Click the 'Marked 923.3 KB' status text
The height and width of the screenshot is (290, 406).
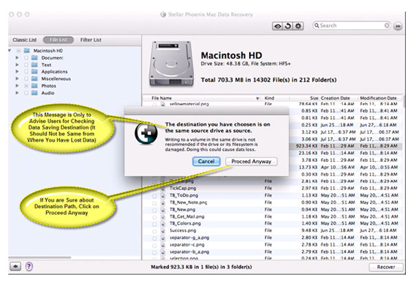coord(201,267)
